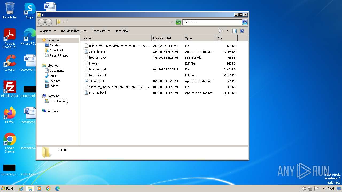
Task: Select Recent Places under Favorites
Action: 59,55
